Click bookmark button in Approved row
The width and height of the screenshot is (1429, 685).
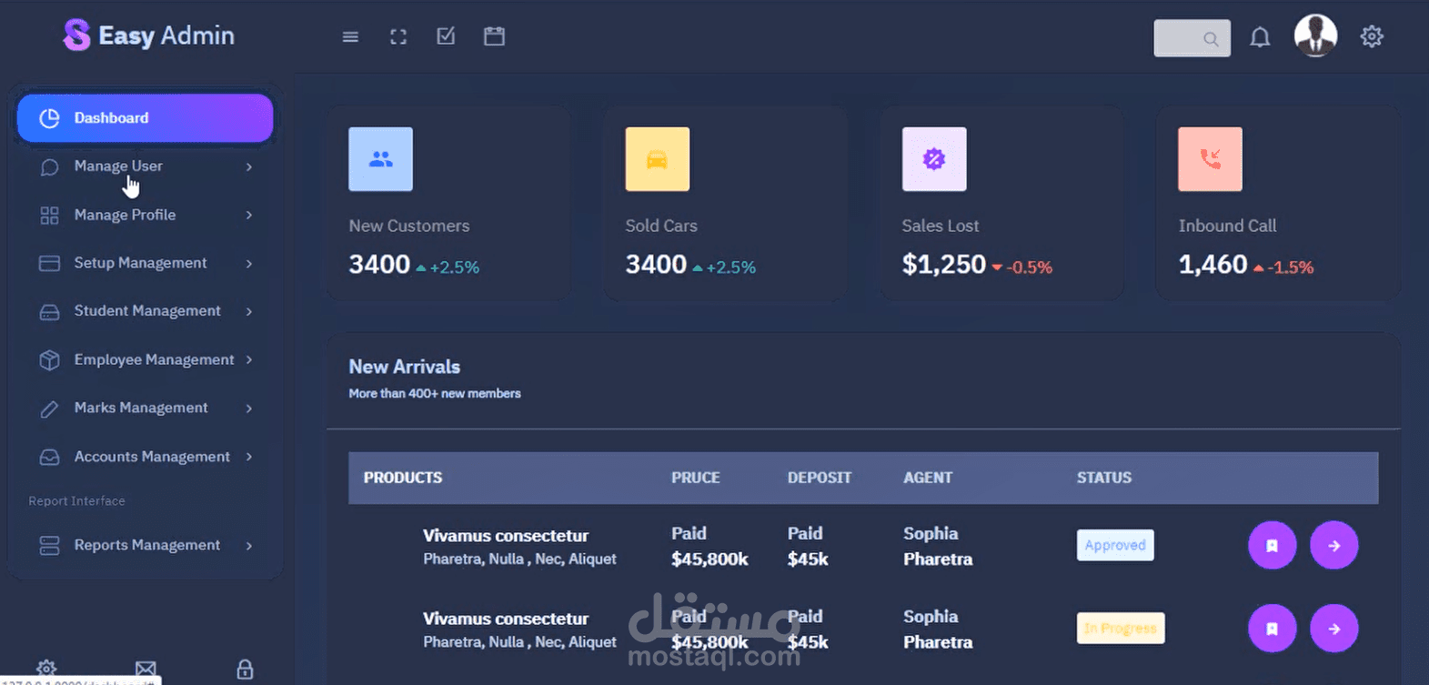pyautogui.click(x=1272, y=545)
